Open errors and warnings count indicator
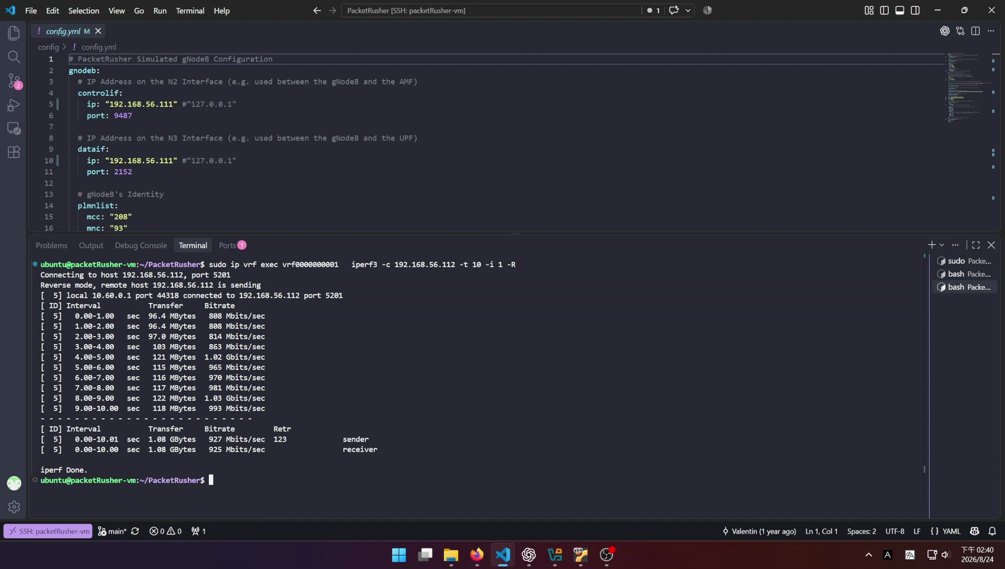1005x569 pixels. coord(165,531)
